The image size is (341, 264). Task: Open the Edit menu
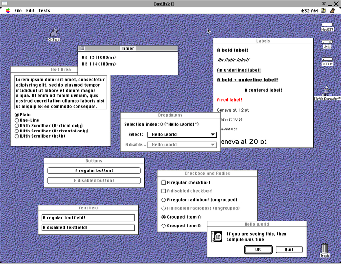[x=30, y=10]
